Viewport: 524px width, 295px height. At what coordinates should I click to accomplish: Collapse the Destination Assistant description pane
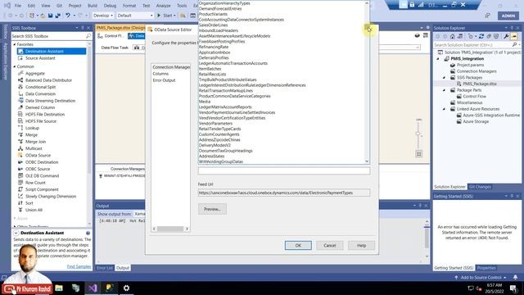tap(16, 233)
